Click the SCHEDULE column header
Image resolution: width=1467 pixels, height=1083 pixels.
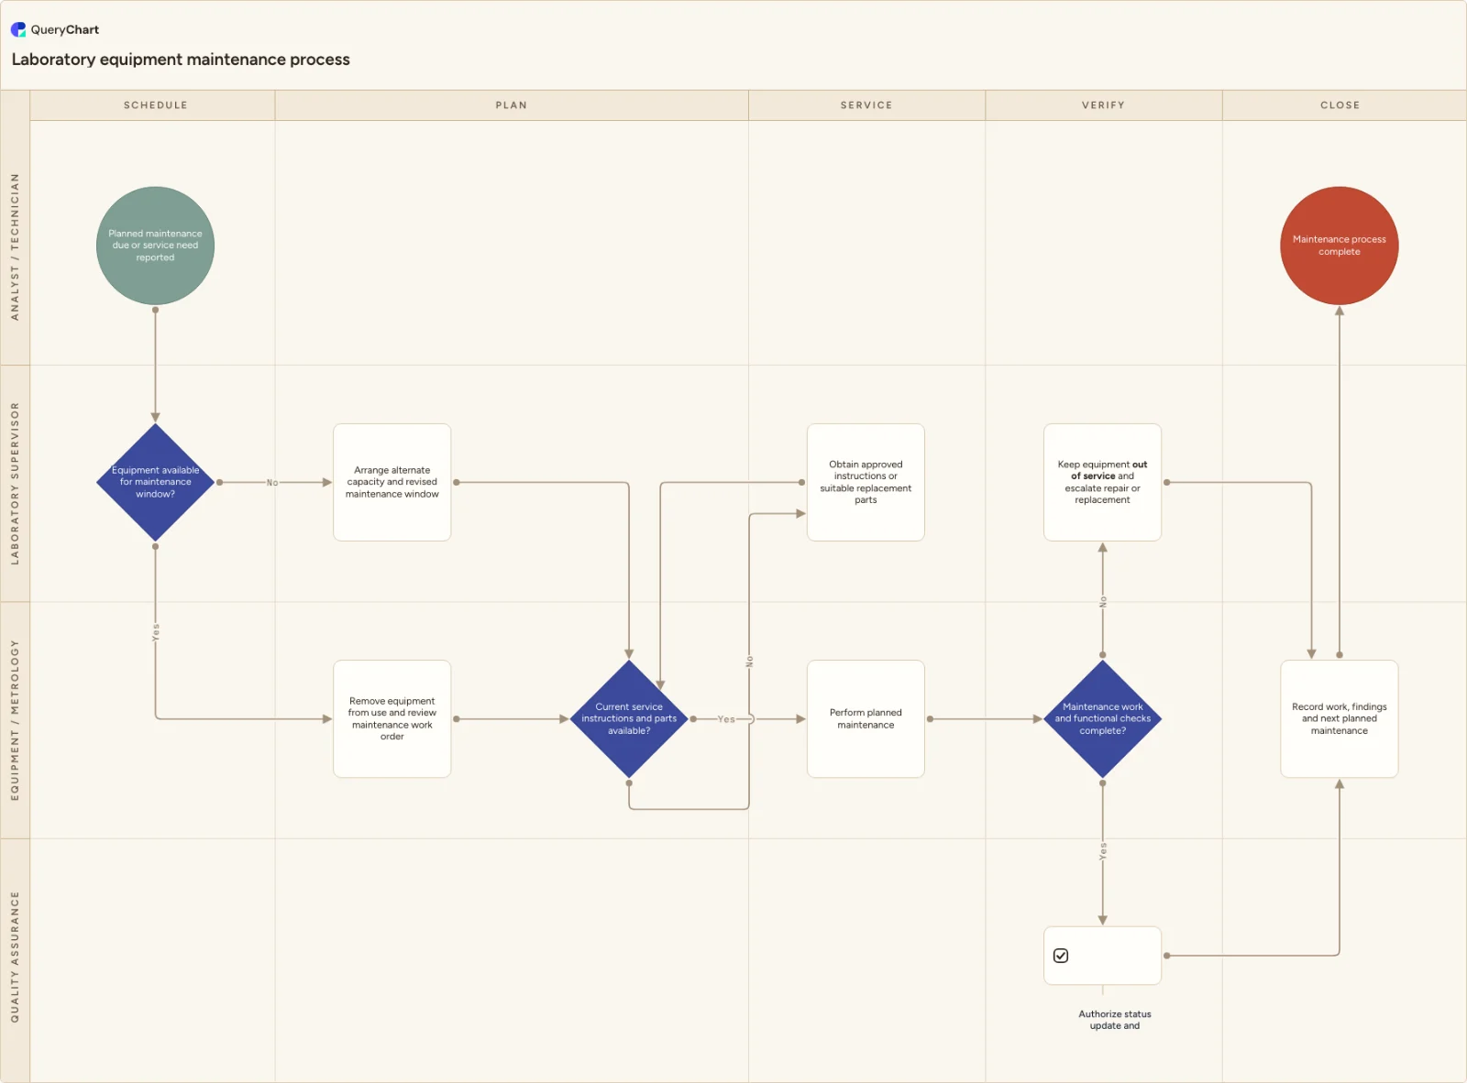point(153,105)
